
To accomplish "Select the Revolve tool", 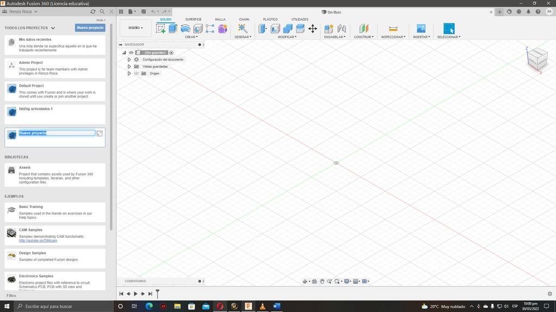I will (x=186, y=29).
